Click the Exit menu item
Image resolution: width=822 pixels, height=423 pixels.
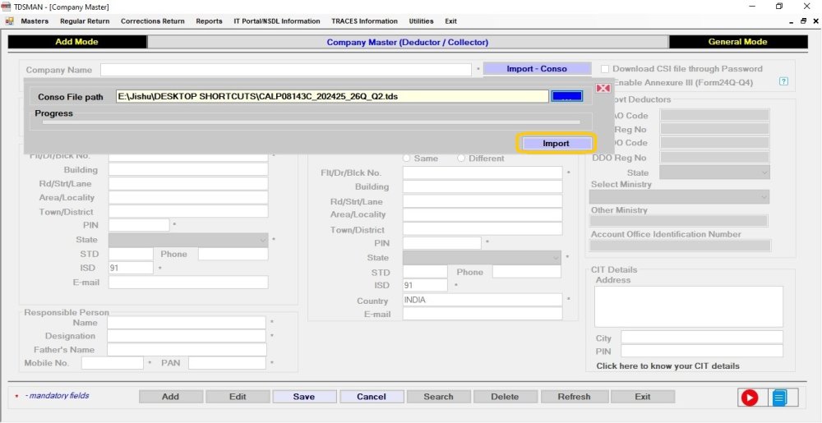pyautogui.click(x=450, y=21)
